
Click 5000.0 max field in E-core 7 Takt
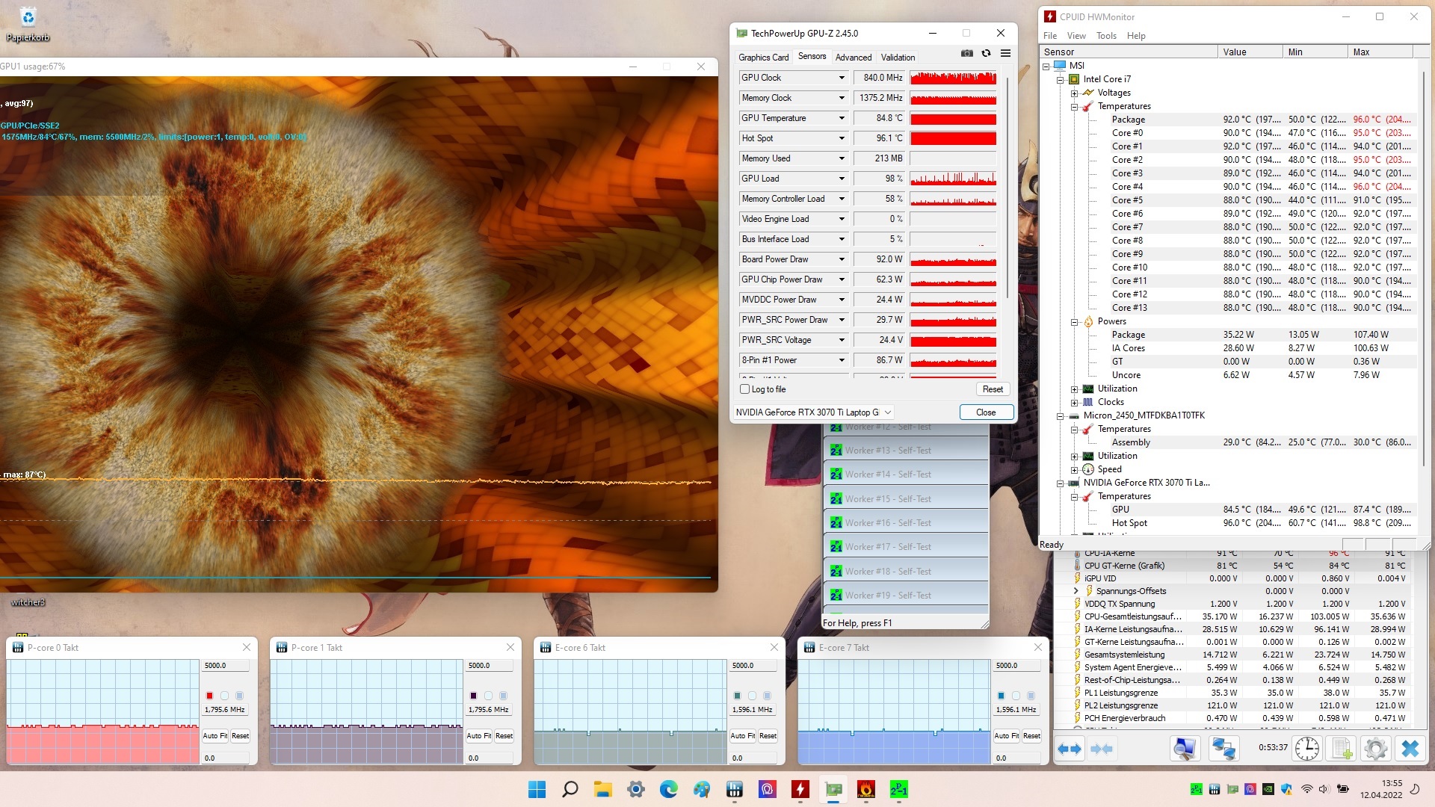click(x=1016, y=665)
